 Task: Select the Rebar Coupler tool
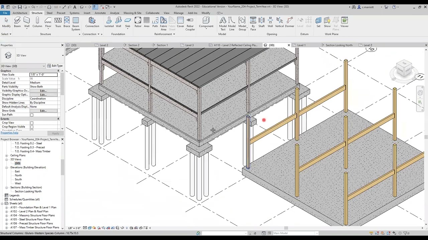[x=190, y=24]
